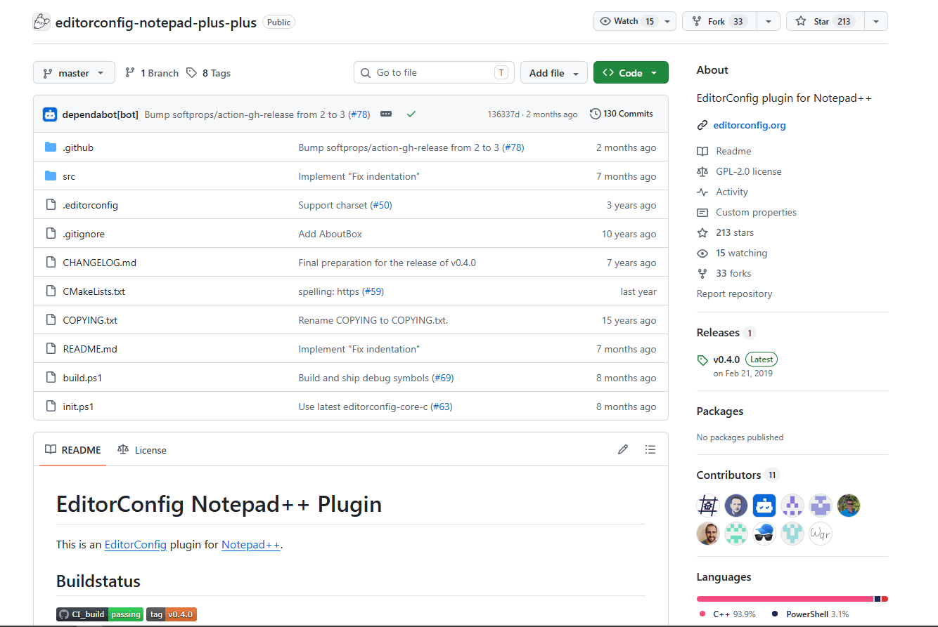This screenshot has width=938, height=627.
Task: Click the dependabot contributor avatar in Contributors
Action: click(764, 506)
